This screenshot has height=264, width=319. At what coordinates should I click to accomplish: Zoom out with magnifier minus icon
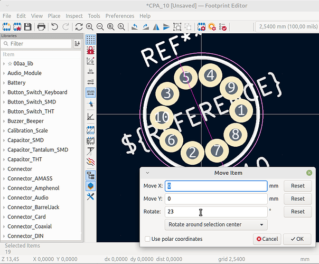click(x=100, y=26)
